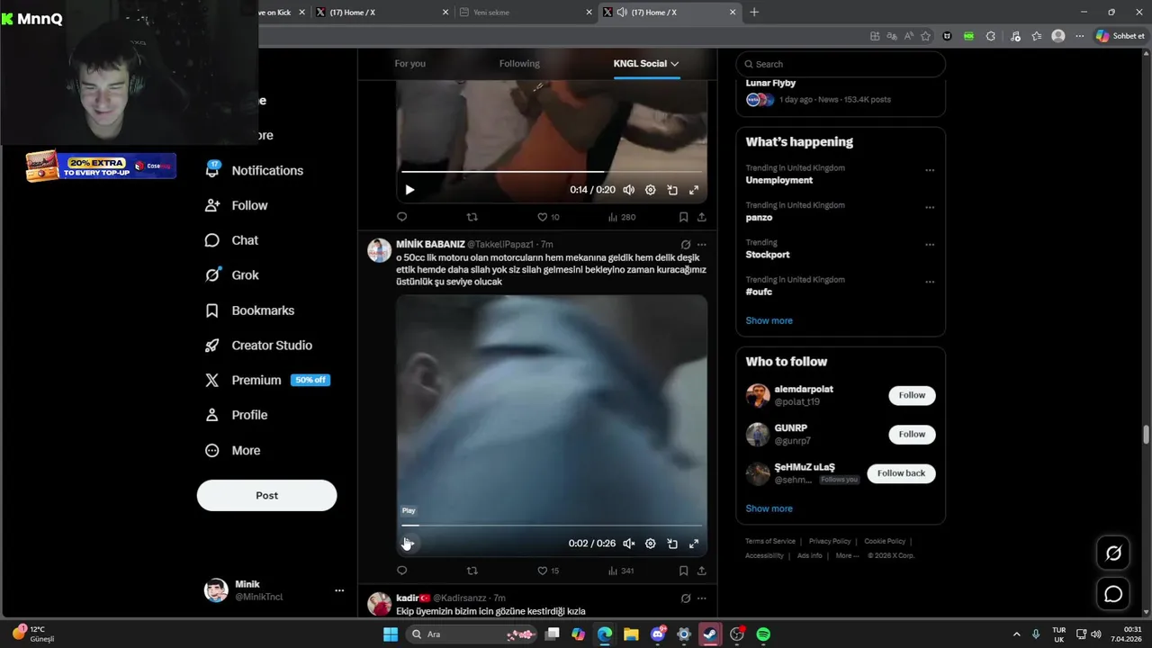Open Grok from the sidebar
1152x648 pixels.
[232, 275]
